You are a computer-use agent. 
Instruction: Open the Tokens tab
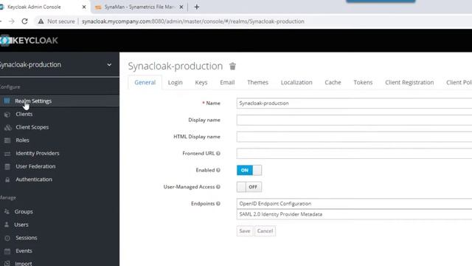(x=363, y=82)
